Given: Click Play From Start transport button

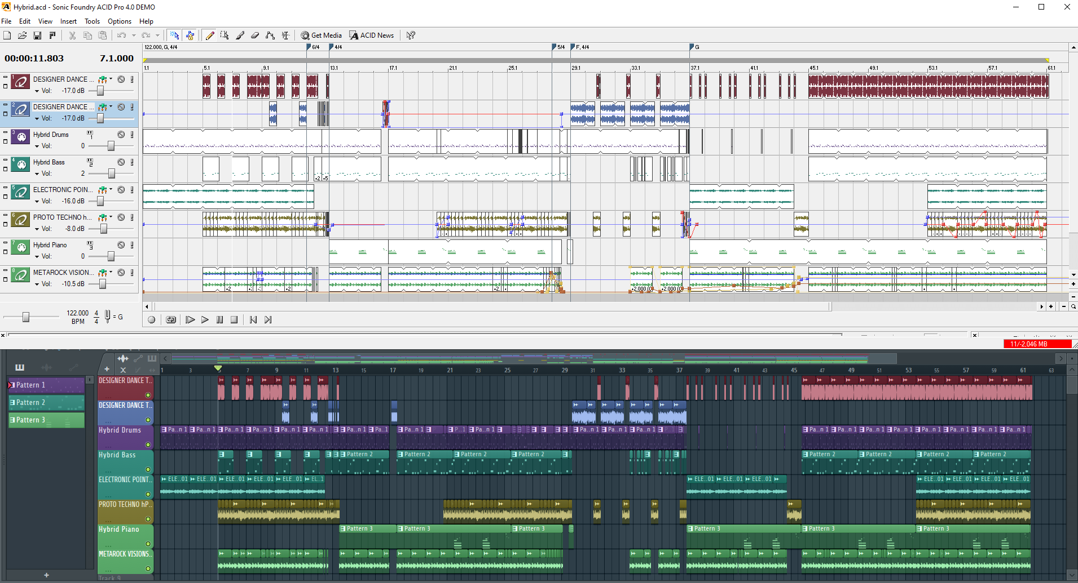Looking at the screenshot, I should click(190, 320).
